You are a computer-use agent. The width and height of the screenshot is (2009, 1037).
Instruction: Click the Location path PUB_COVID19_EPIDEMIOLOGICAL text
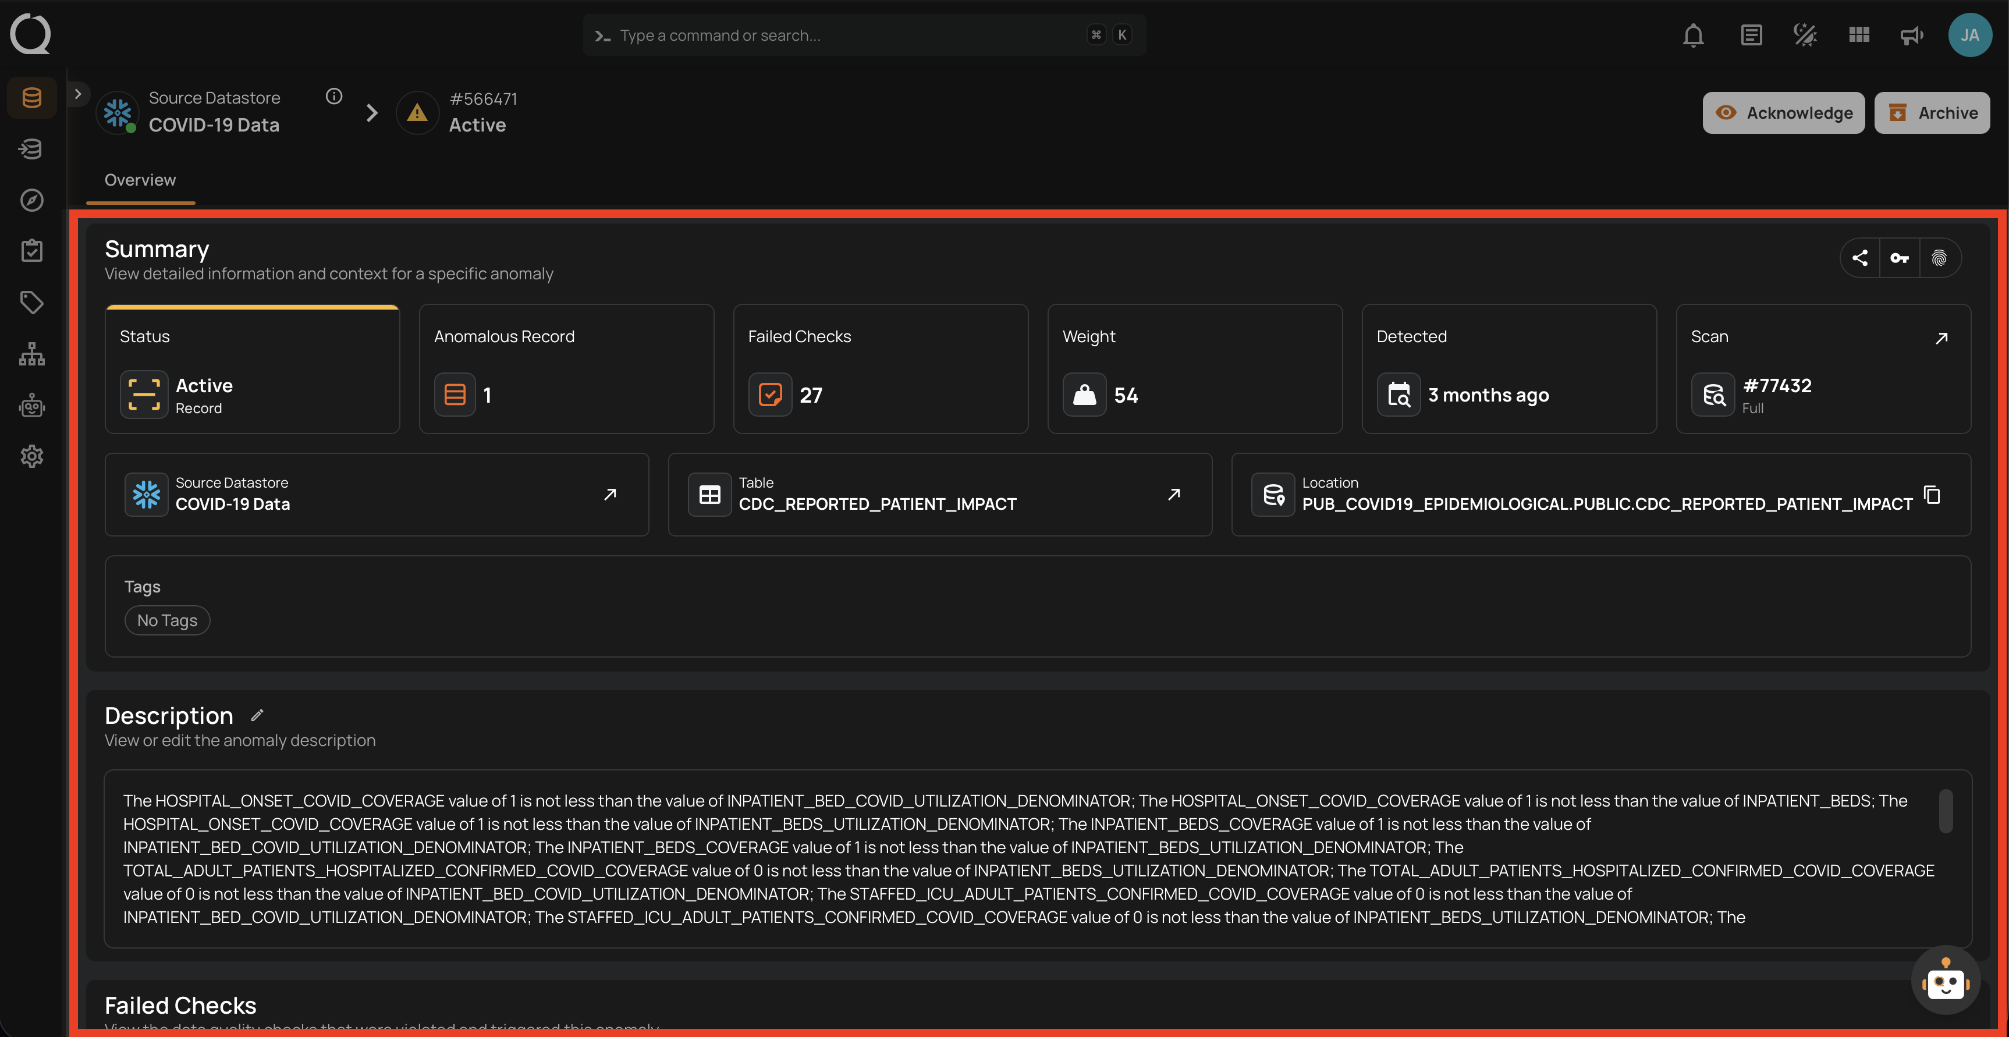1607,505
